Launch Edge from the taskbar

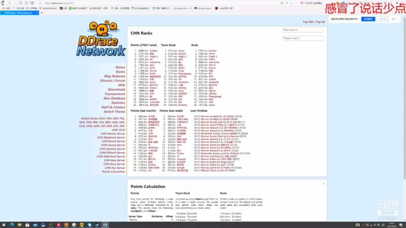click(x=12, y=225)
